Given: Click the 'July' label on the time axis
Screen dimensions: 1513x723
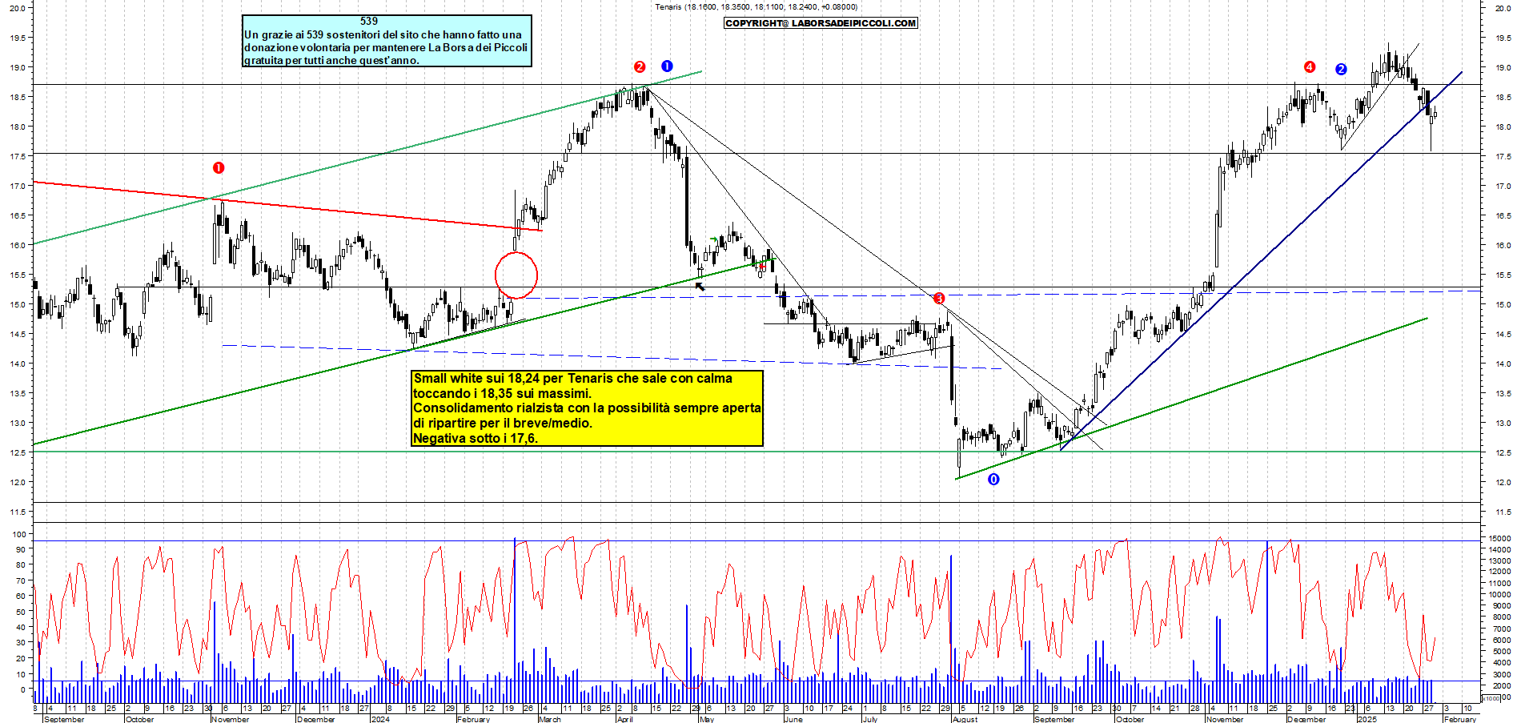Looking at the screenshot, I should tap(870, 719).
